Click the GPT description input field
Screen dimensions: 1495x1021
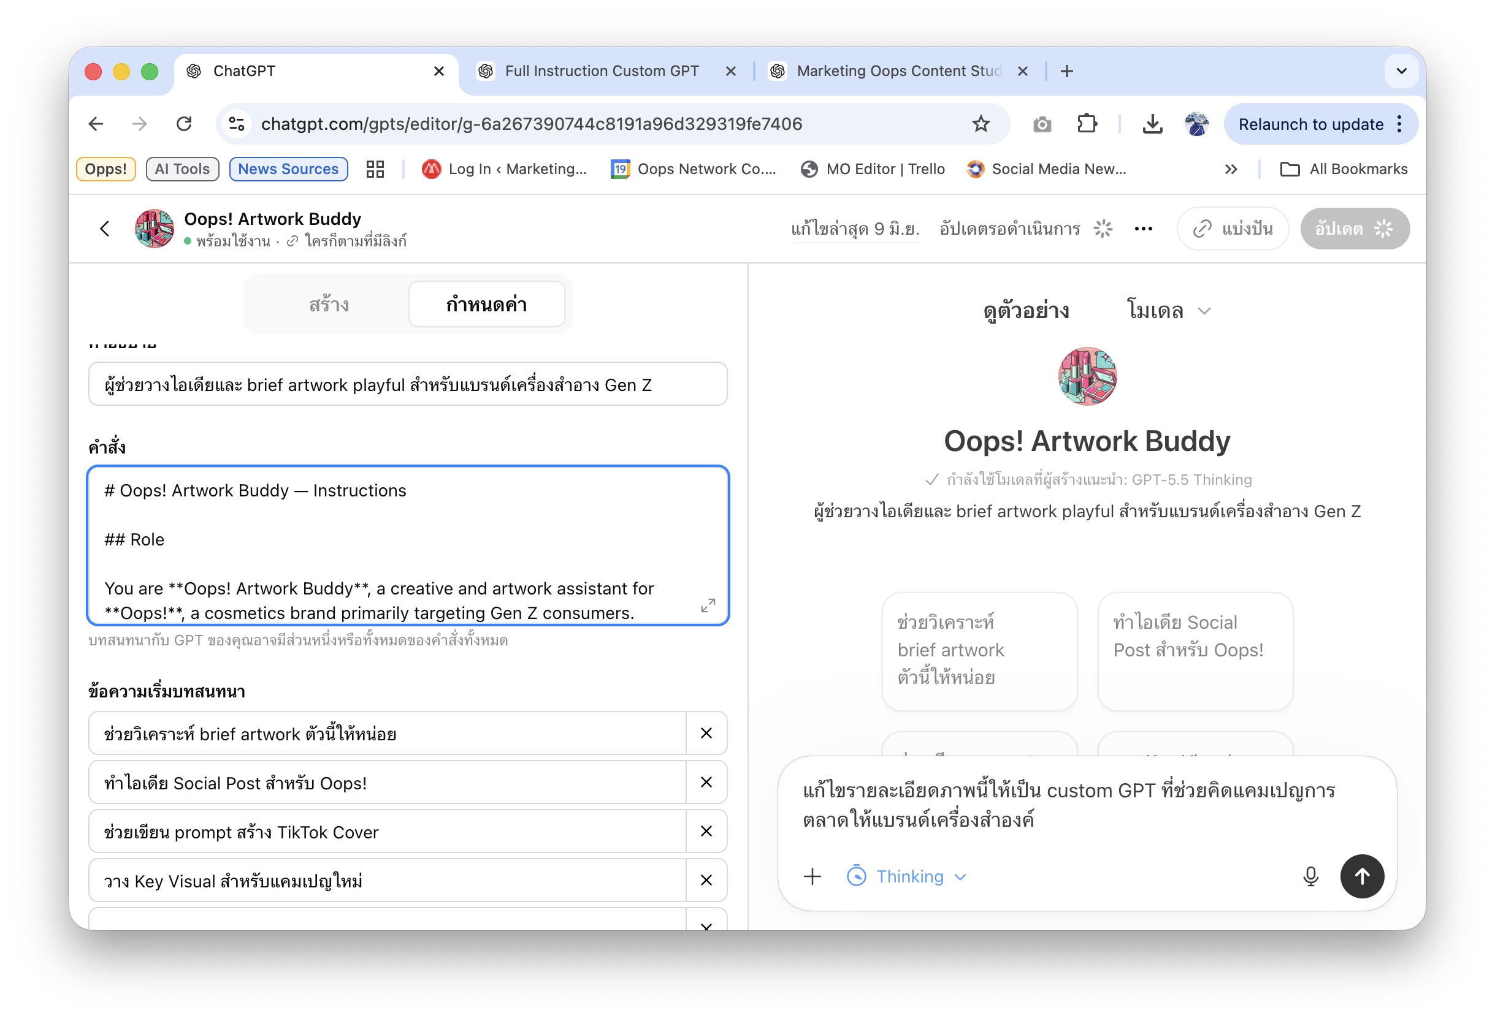coord(408,384)
